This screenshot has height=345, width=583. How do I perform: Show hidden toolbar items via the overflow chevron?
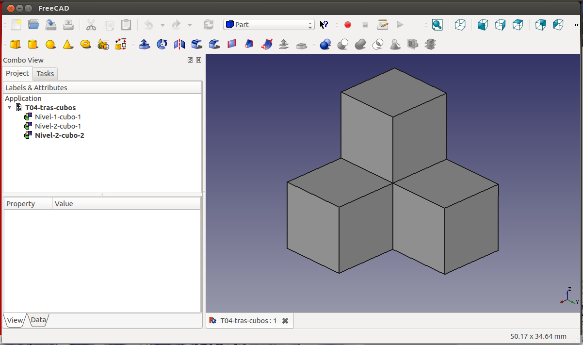pyautogui.click(x=576, y=25)
